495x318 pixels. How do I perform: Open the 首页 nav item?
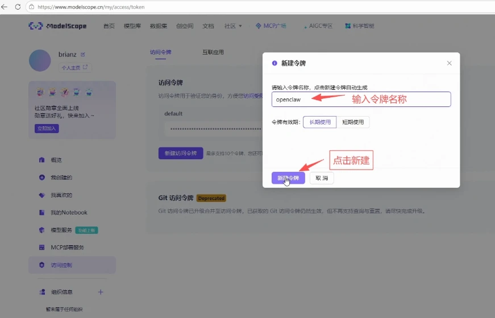[109, 26]
